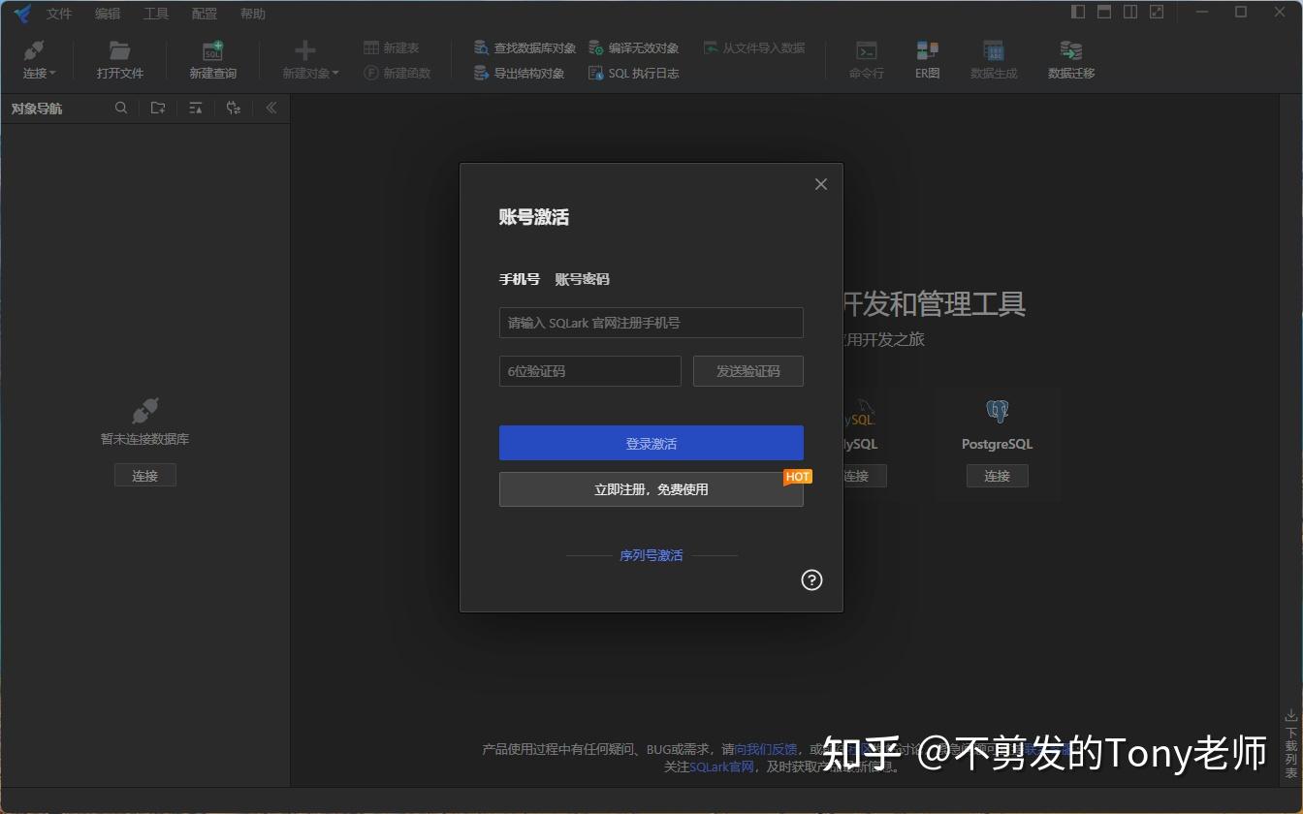The height and width of the screenshot is (814, 1303).
Task: Open the ER图 diagram tool
Action: [x=926, y=58]
